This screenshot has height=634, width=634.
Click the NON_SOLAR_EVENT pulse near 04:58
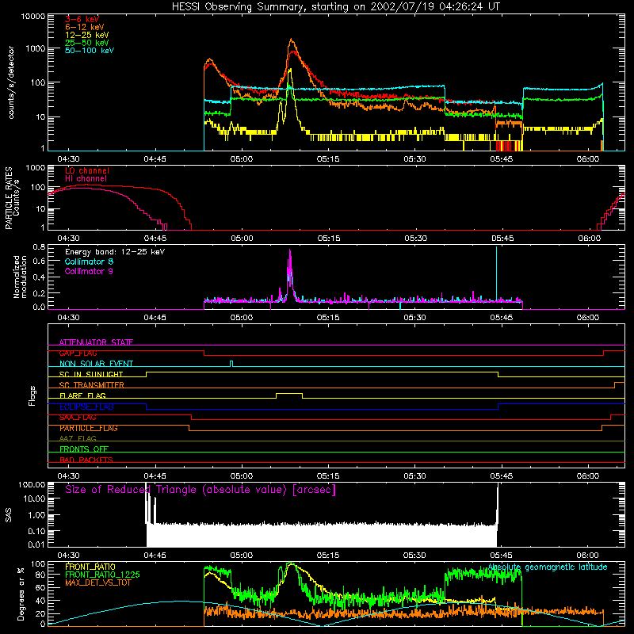(231, 362)
